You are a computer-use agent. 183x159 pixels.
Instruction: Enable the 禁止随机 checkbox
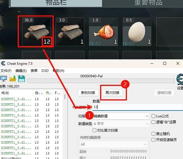(x=153, y=134)
